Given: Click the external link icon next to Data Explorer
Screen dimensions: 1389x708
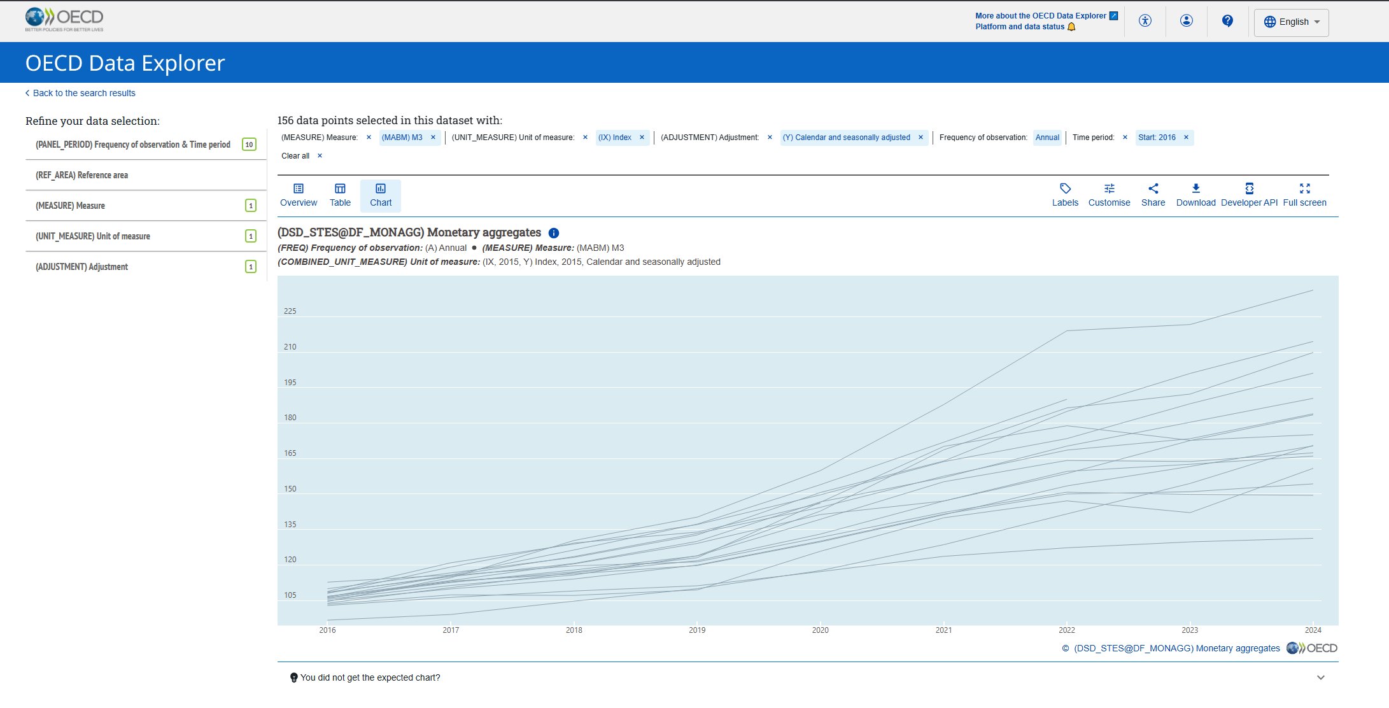Looking at the screenshot, I should (1113, 16).
